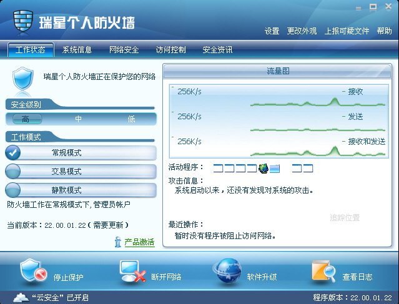Viewport: 399px width, 304px height.
Task: Click the Rising firewall shield logo
Action: pyautogui.click(x=23, y=21)
